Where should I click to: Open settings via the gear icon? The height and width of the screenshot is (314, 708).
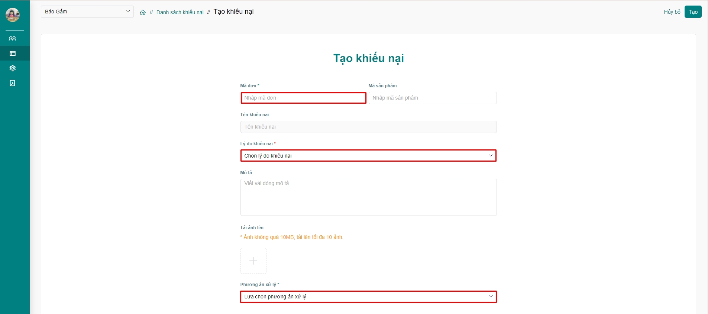pos(13,68)
